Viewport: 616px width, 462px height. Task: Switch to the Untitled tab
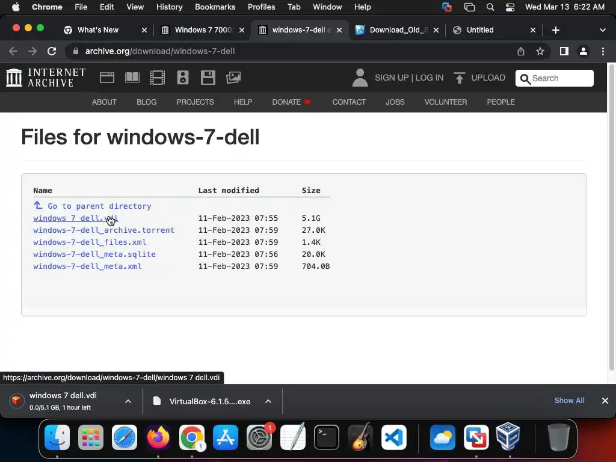coord(494,30)
